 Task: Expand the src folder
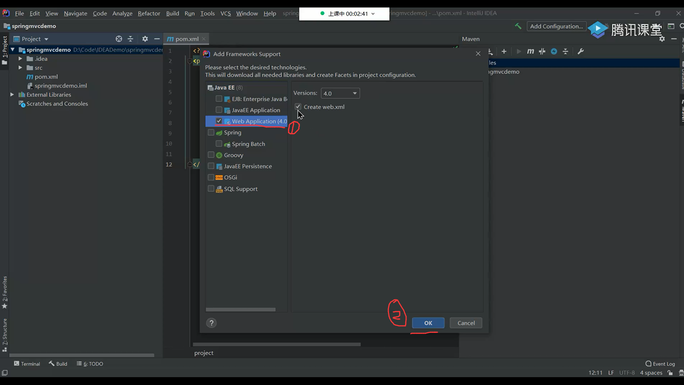tap(20, 67)
